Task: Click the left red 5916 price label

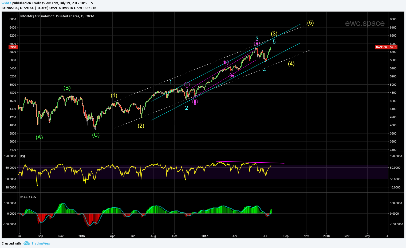Action: (x=13, y=47)
